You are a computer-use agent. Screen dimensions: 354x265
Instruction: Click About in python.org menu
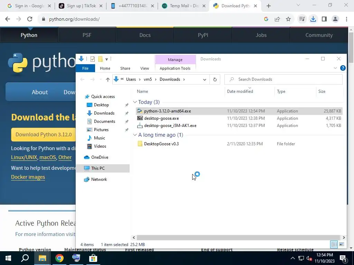40,92
